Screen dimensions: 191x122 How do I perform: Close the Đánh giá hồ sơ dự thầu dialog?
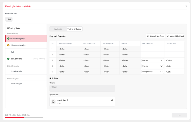tap(186, 6)
